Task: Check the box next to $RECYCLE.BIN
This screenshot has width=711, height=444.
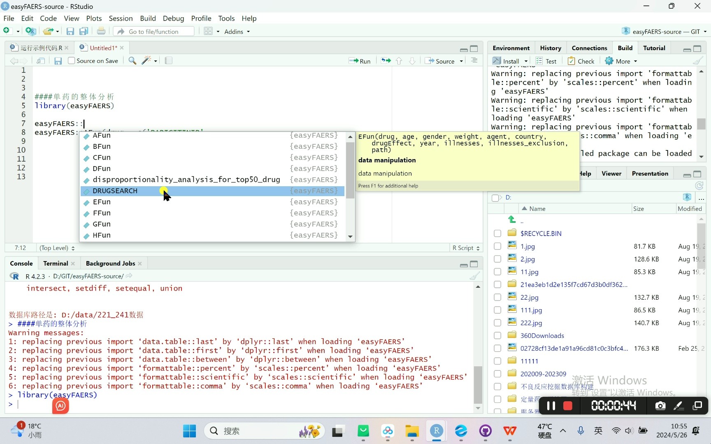Action: point(497,234)
